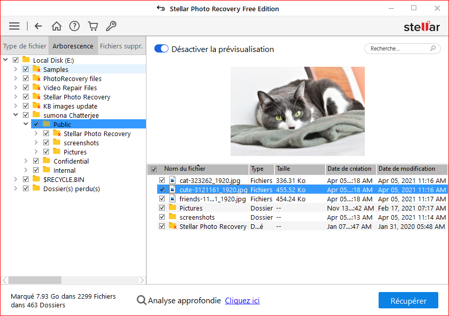
Task: Click the Video Repair Files folder icon
Action: click(36, 88)
